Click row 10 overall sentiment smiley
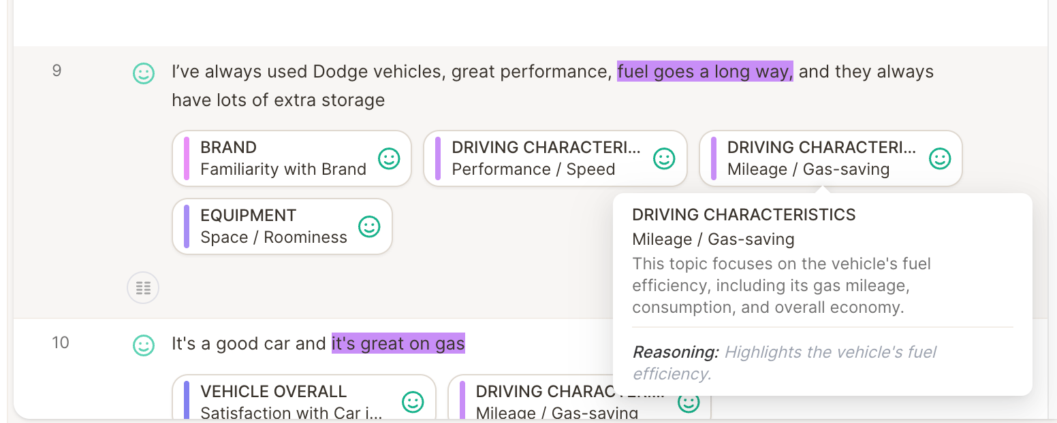Image resolution: width=1057 pixels, height=423 pixels. (143, 345)
